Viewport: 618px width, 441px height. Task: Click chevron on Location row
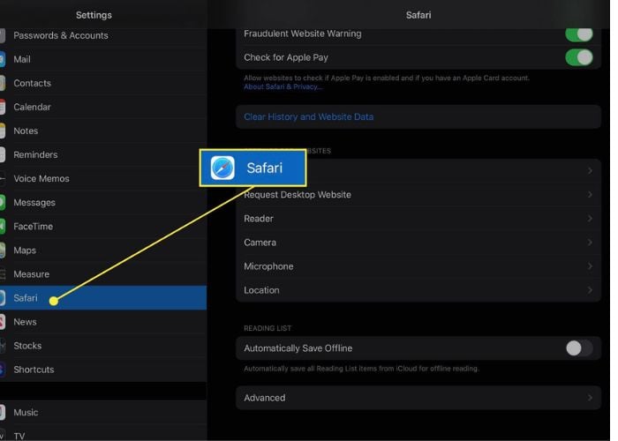(x=590, y=290)
